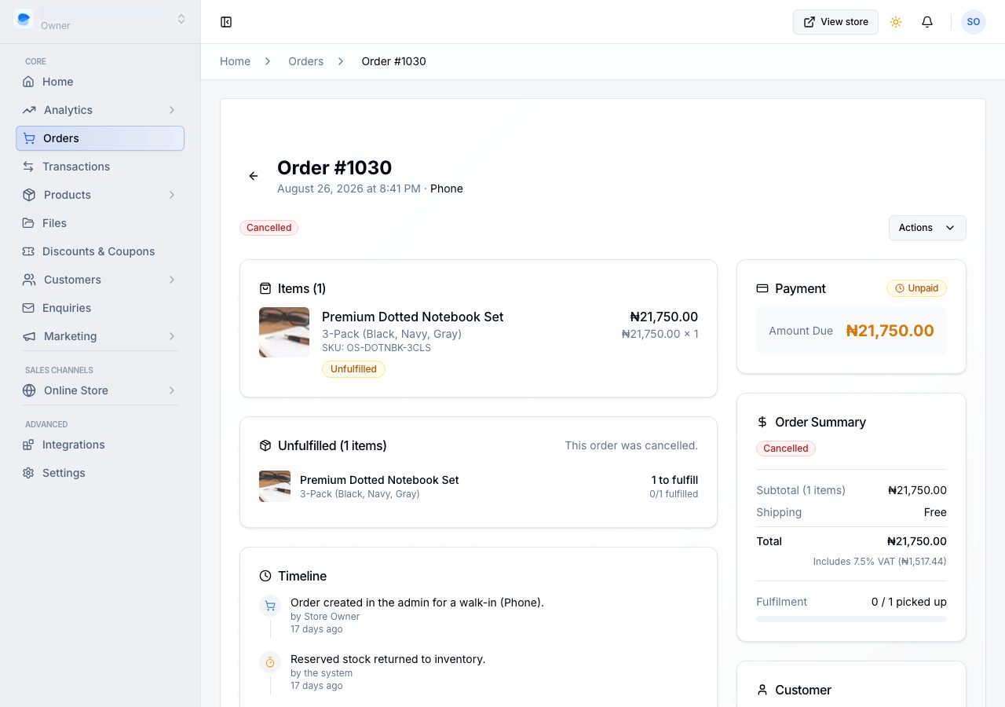Viewport: 1005px width, 707px height.
Task: Click the Amount Due ₦21,750.00 value
Action: click(890, 331)
